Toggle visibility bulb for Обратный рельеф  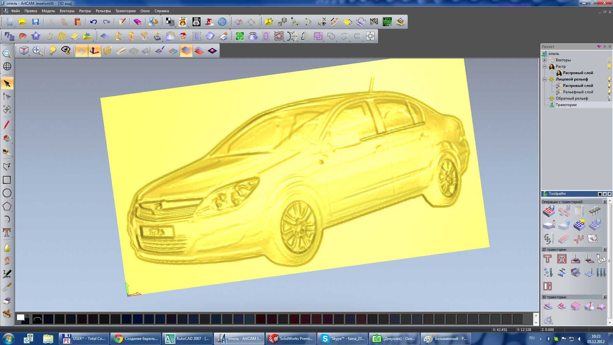point(609,98)
